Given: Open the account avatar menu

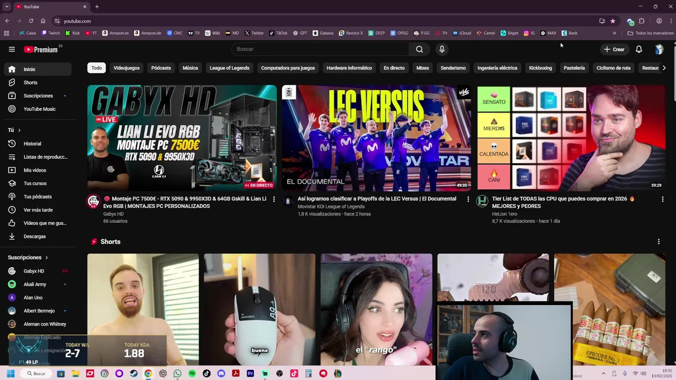Looking at the screenshot, I should (x=659, y=49).
